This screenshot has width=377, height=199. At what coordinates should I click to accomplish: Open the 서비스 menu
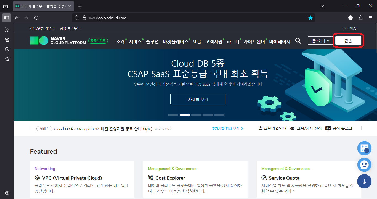click(x=135, y=42)
